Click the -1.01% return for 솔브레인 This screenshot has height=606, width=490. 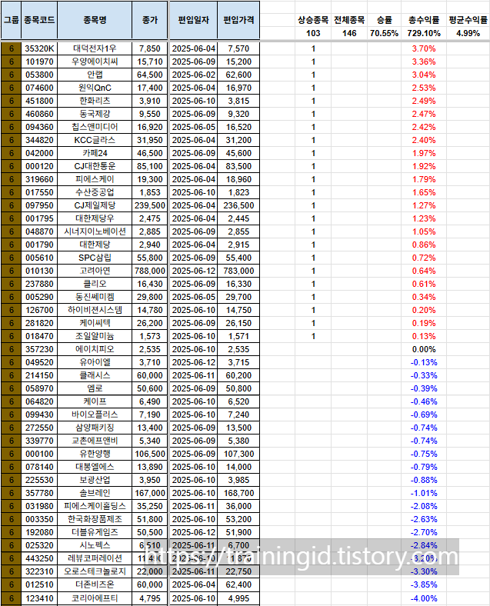click(x=424, y=494)
